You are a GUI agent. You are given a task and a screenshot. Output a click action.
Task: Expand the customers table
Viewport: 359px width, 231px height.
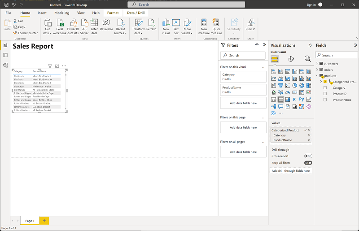pyautogui.click(x=317, y=63)
